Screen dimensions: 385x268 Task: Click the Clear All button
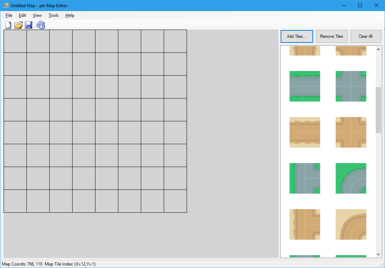coord(365,36)
